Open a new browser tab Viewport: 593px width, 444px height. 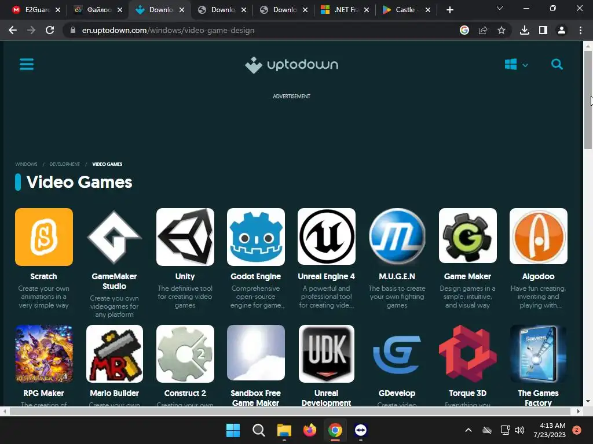pos(449,10)
